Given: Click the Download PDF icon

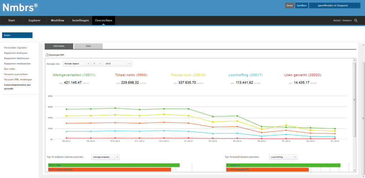Looking at the screenshot, I should coord(47,55).
